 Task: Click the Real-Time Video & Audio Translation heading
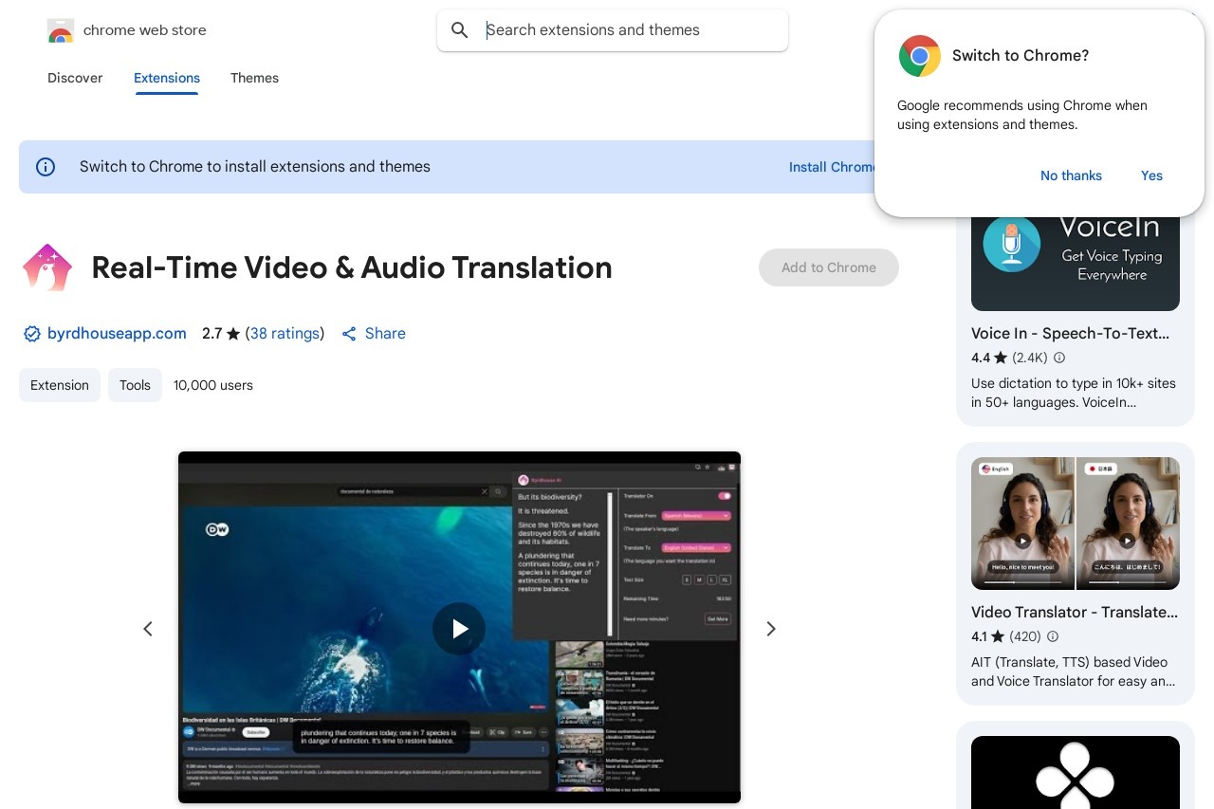click(352, 267)
